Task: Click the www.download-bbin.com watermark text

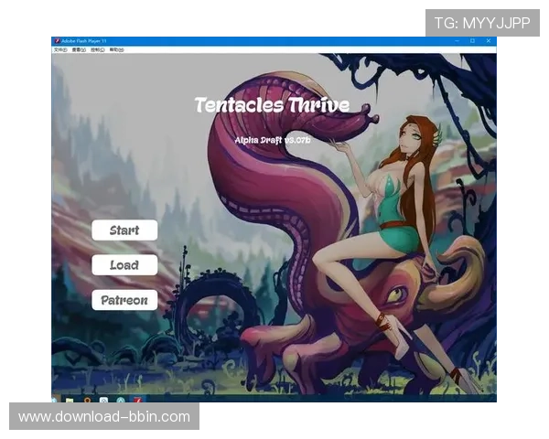Action: point(104,417)
